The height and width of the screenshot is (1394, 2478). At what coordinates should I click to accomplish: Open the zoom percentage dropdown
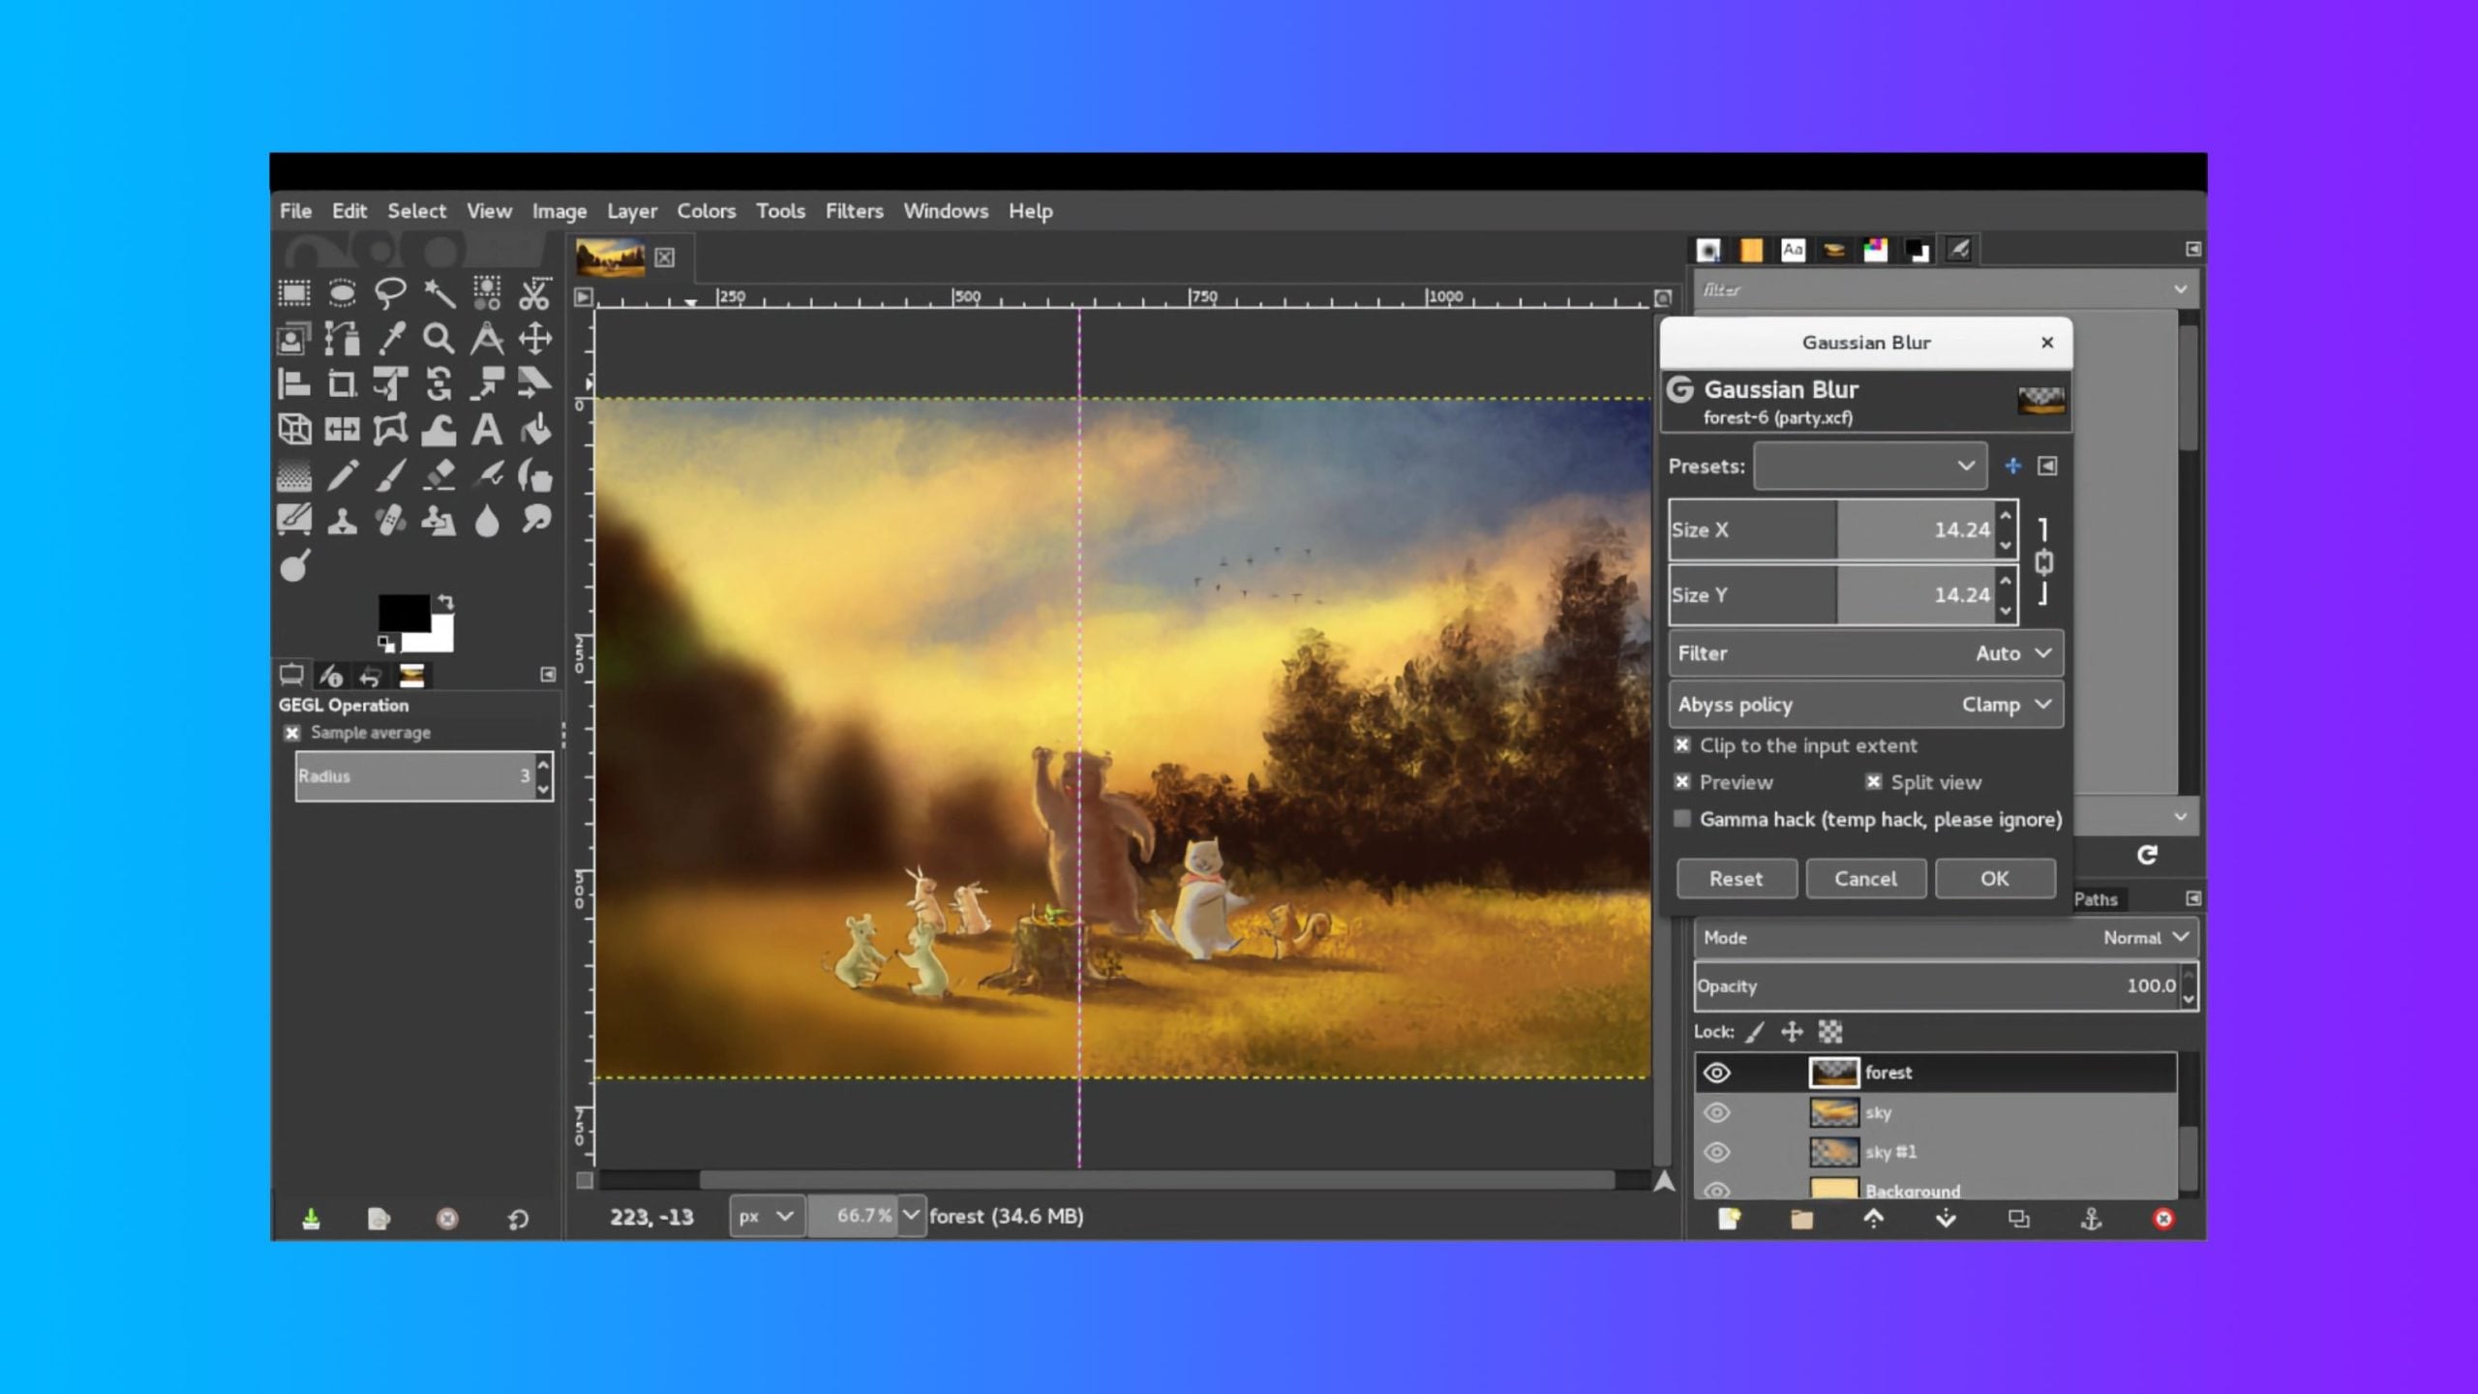click(911, 1216)
